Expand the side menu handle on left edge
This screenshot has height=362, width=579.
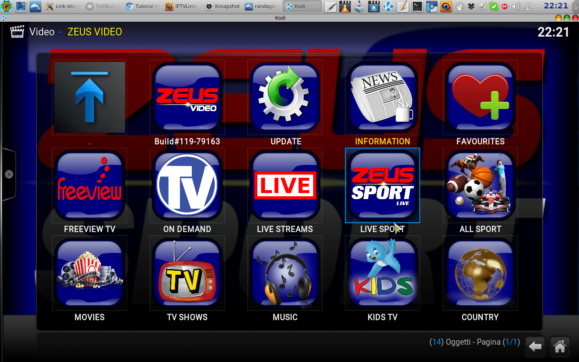9,174
